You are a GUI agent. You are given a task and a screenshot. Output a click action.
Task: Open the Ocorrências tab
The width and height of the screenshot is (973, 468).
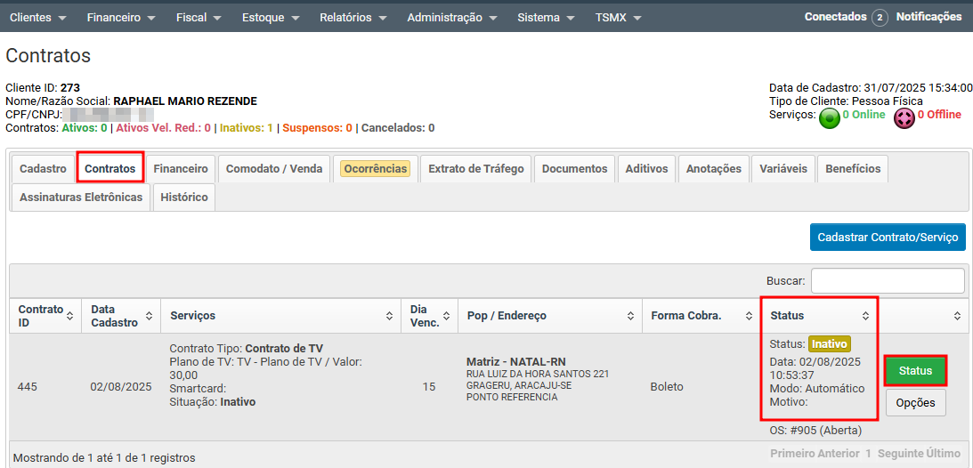coord(376,169)
